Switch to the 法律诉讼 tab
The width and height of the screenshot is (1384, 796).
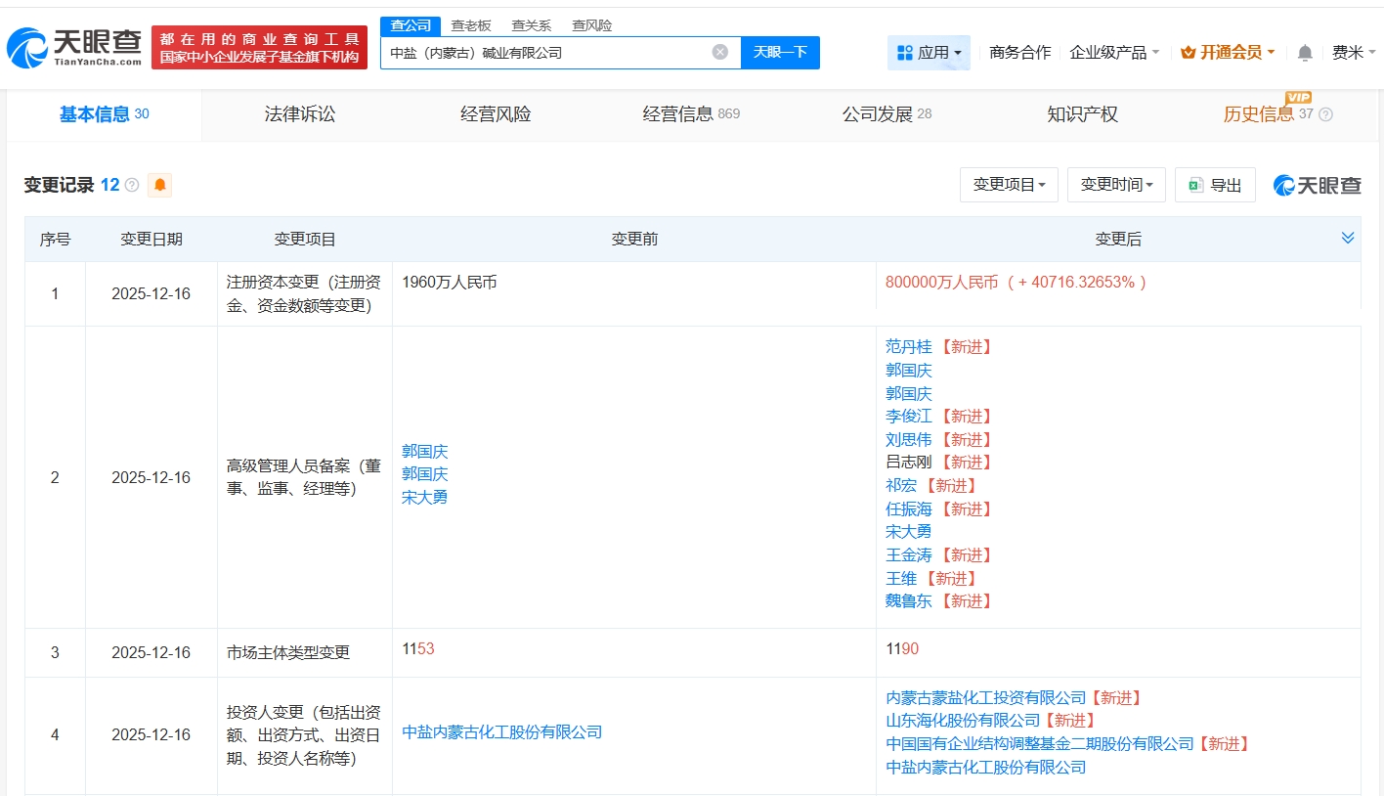click(x=300, y=114)
